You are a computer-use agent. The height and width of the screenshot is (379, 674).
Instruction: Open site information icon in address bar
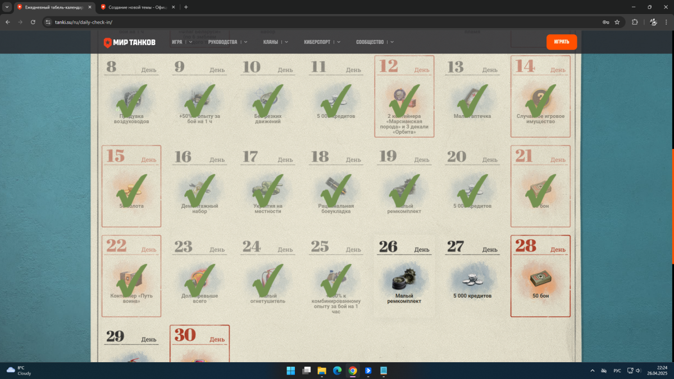pos(48,22)
